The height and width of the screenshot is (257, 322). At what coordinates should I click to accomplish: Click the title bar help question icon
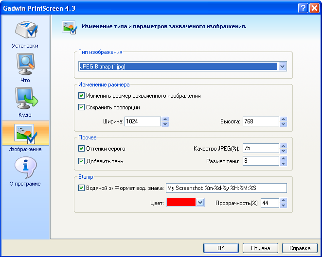(303, 8)
